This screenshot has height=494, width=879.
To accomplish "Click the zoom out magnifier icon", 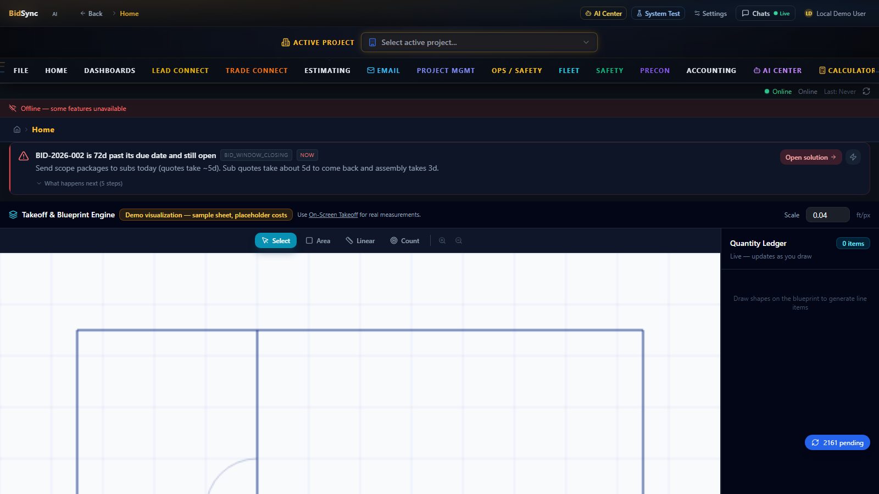I will 459,241.
